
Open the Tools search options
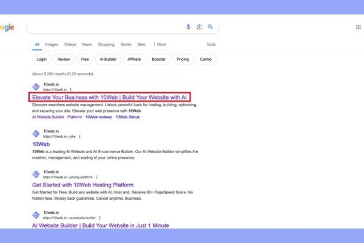click(x=211, y=44)
